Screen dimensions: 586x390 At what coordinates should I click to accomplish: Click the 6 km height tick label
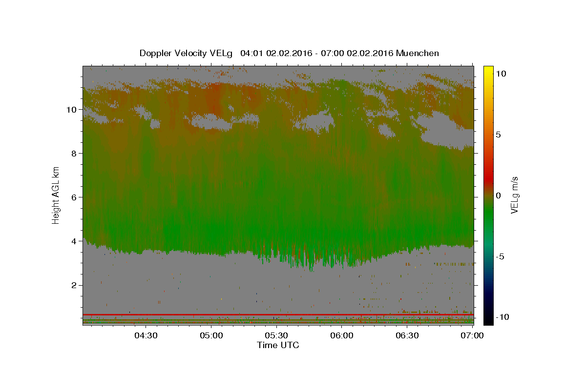click(x=75, y=197)
